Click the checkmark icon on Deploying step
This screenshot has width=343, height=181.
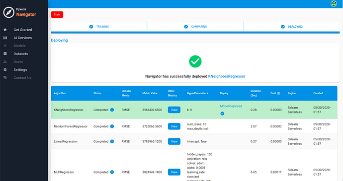283,27
